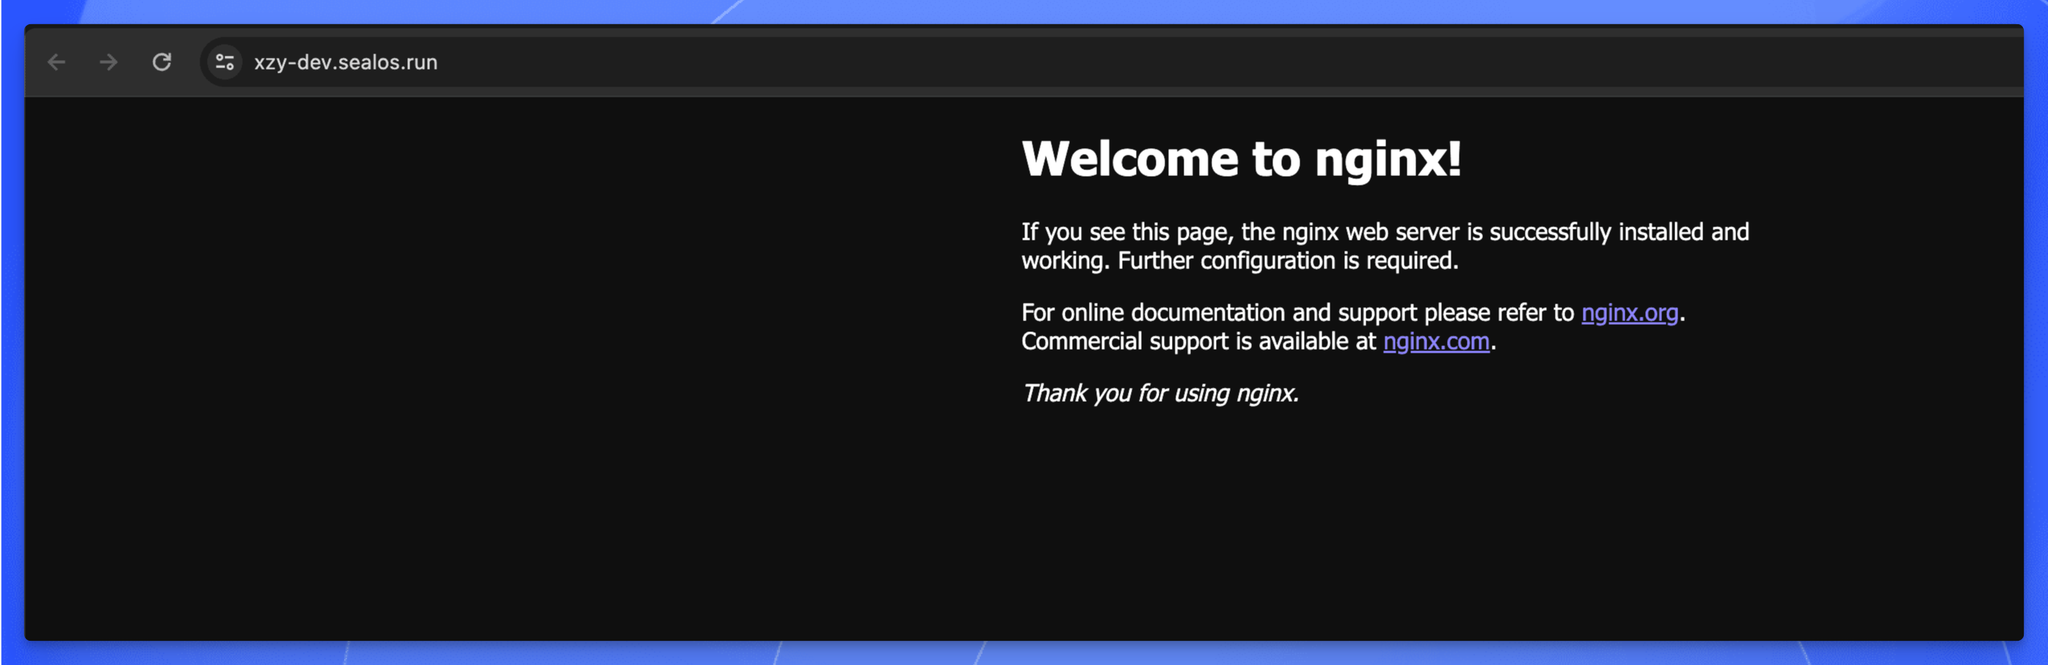Viewport: 2048px width, 665px height.
Task: Open the nginx.org documentation link
Action: [x=1629, y=313]
